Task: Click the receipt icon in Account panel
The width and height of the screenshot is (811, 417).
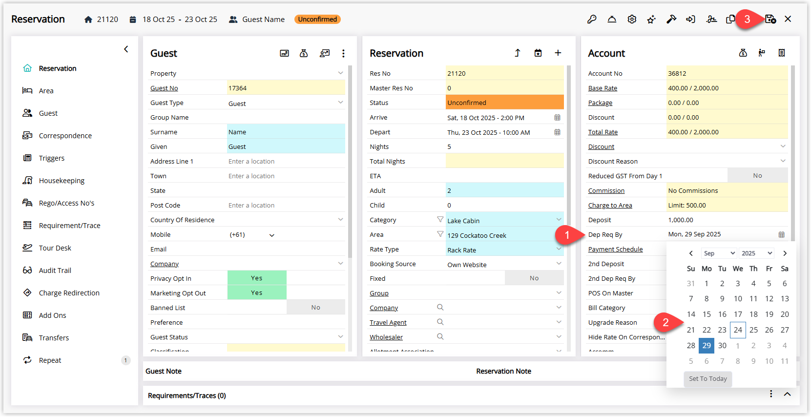Action: (x=782, y=53)
